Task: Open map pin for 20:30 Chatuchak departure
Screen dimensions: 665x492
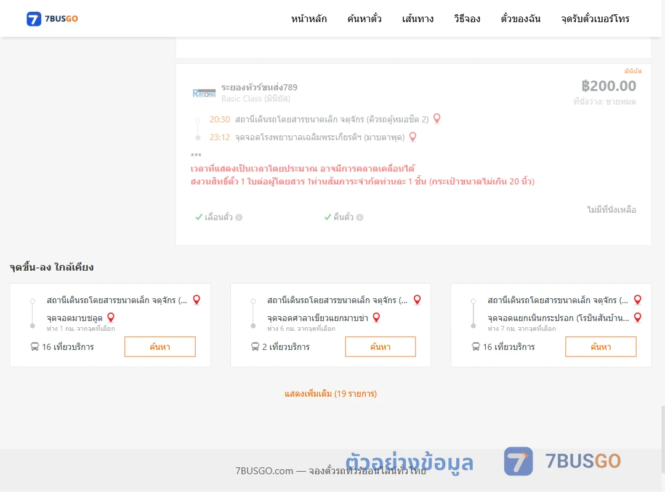Action: click(437, 119)
